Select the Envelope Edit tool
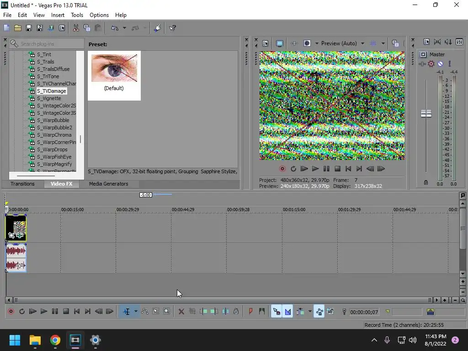 [145, 311]
